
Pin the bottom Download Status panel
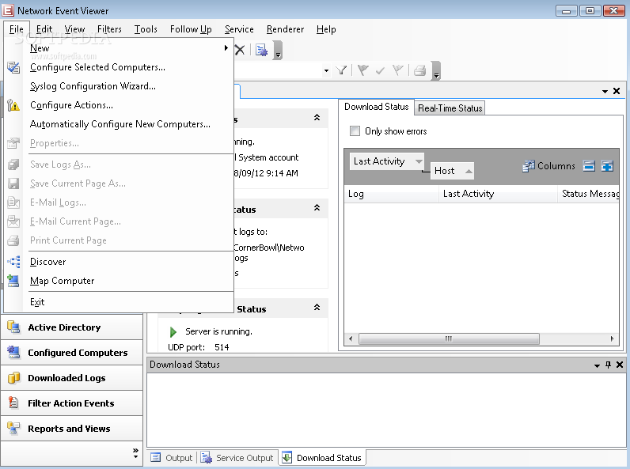pos(609,365)
